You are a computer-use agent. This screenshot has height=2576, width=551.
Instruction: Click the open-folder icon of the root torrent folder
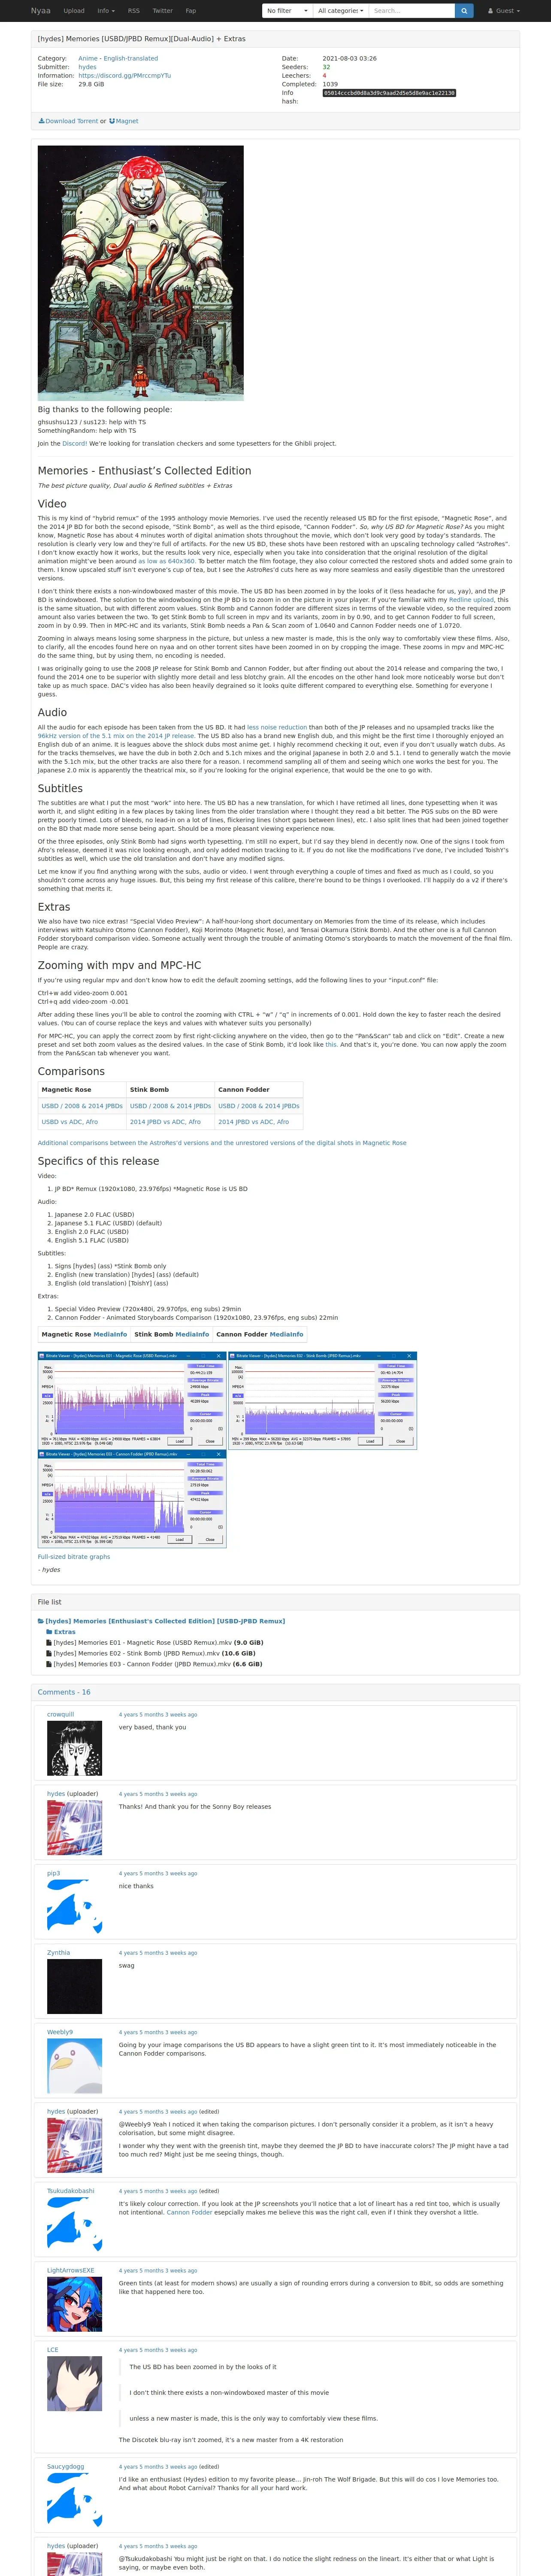point(41,1621)
